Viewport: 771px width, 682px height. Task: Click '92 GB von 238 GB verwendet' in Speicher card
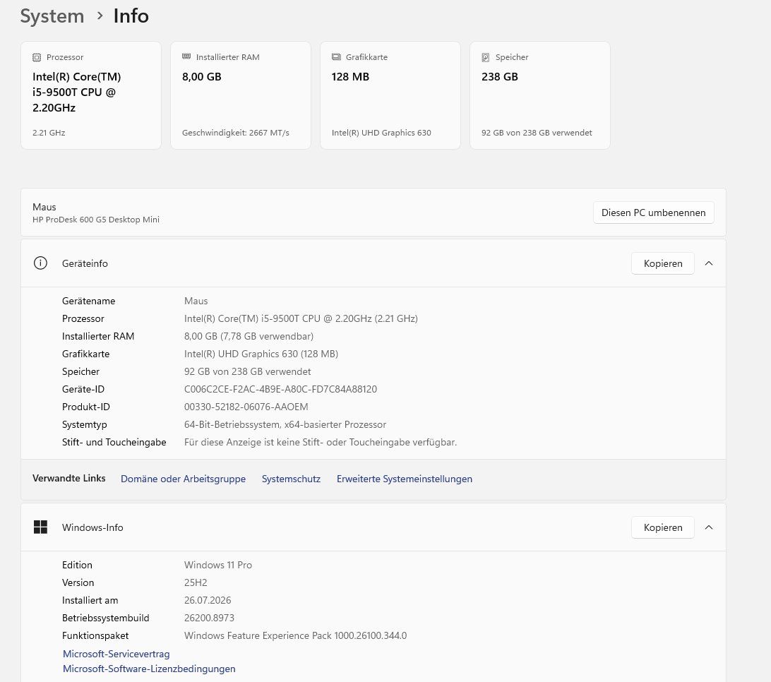point(537,133)
